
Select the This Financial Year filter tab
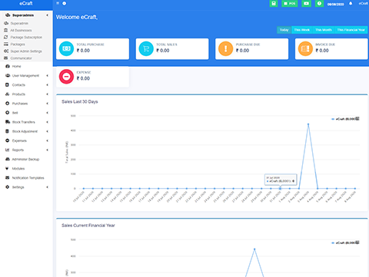(x=351, y=30)
